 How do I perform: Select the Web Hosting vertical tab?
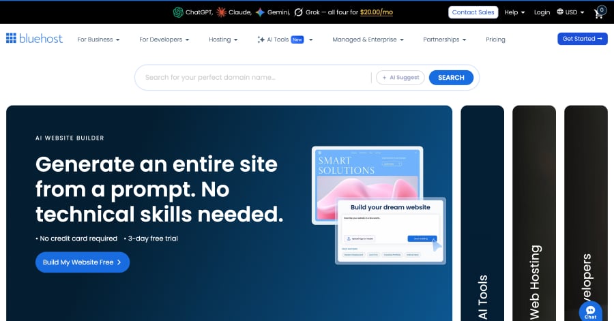[x=534, y=213]
